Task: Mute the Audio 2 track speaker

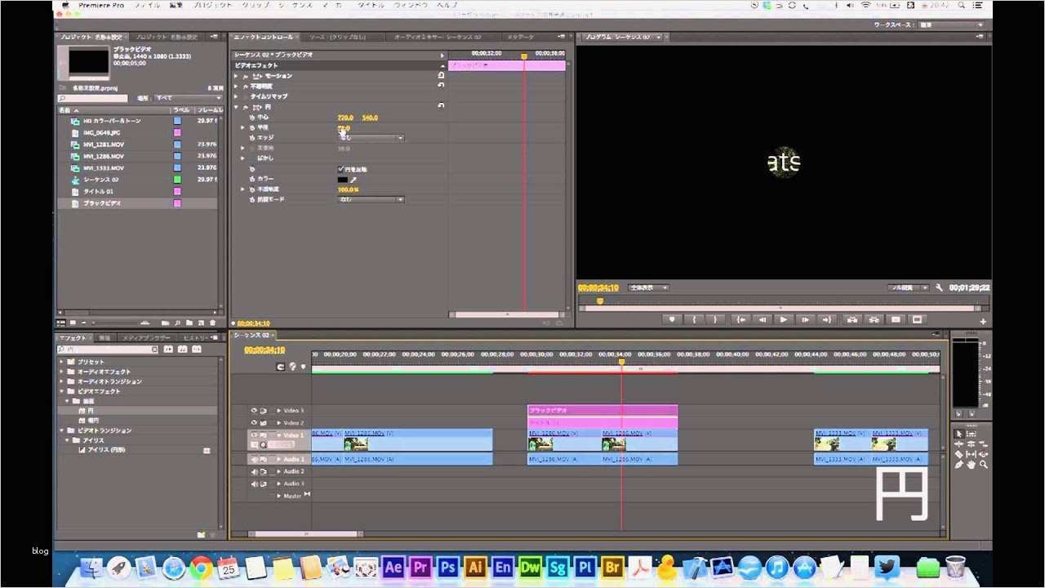Action: [x=254, y=472]
